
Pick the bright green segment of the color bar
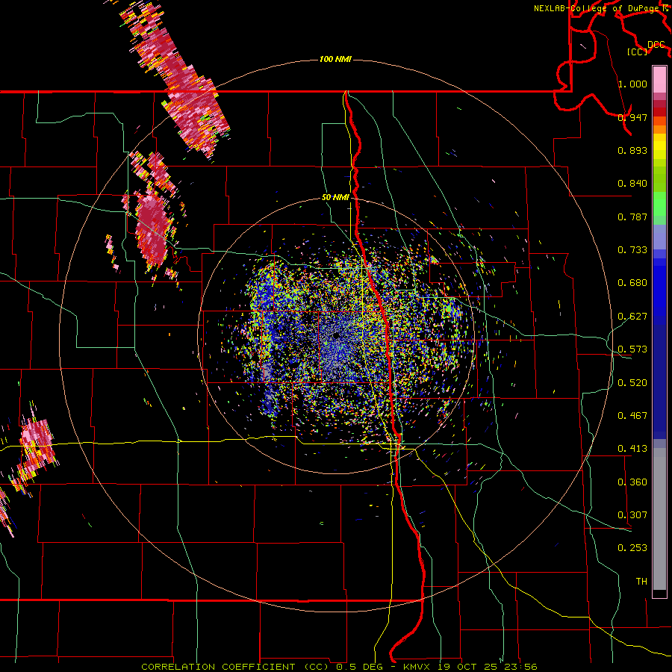pyautogui.click(x=659, y=205)
